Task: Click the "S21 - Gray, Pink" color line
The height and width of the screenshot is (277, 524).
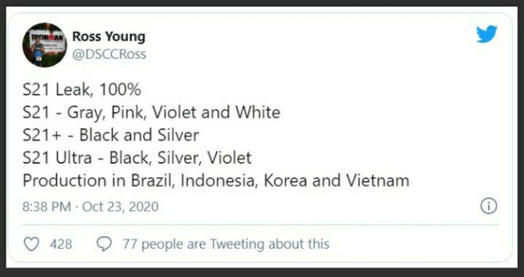Action: (151, 113)
